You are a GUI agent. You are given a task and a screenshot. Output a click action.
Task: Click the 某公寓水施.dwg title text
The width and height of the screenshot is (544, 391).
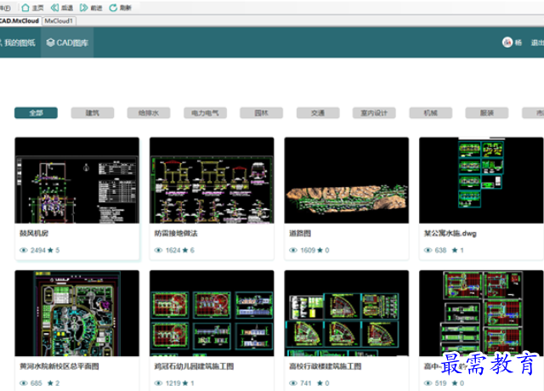[450, 233]
